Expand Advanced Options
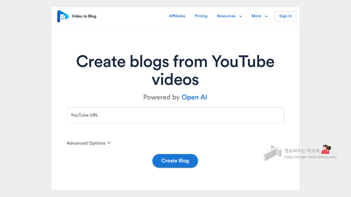This screenshot has width=351, height=197. click(x=89, y=143)
